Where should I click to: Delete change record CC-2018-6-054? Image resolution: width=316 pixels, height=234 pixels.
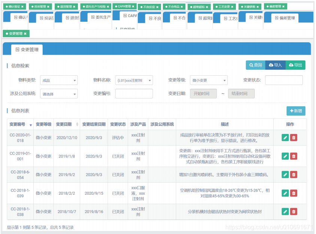(294, 174)
